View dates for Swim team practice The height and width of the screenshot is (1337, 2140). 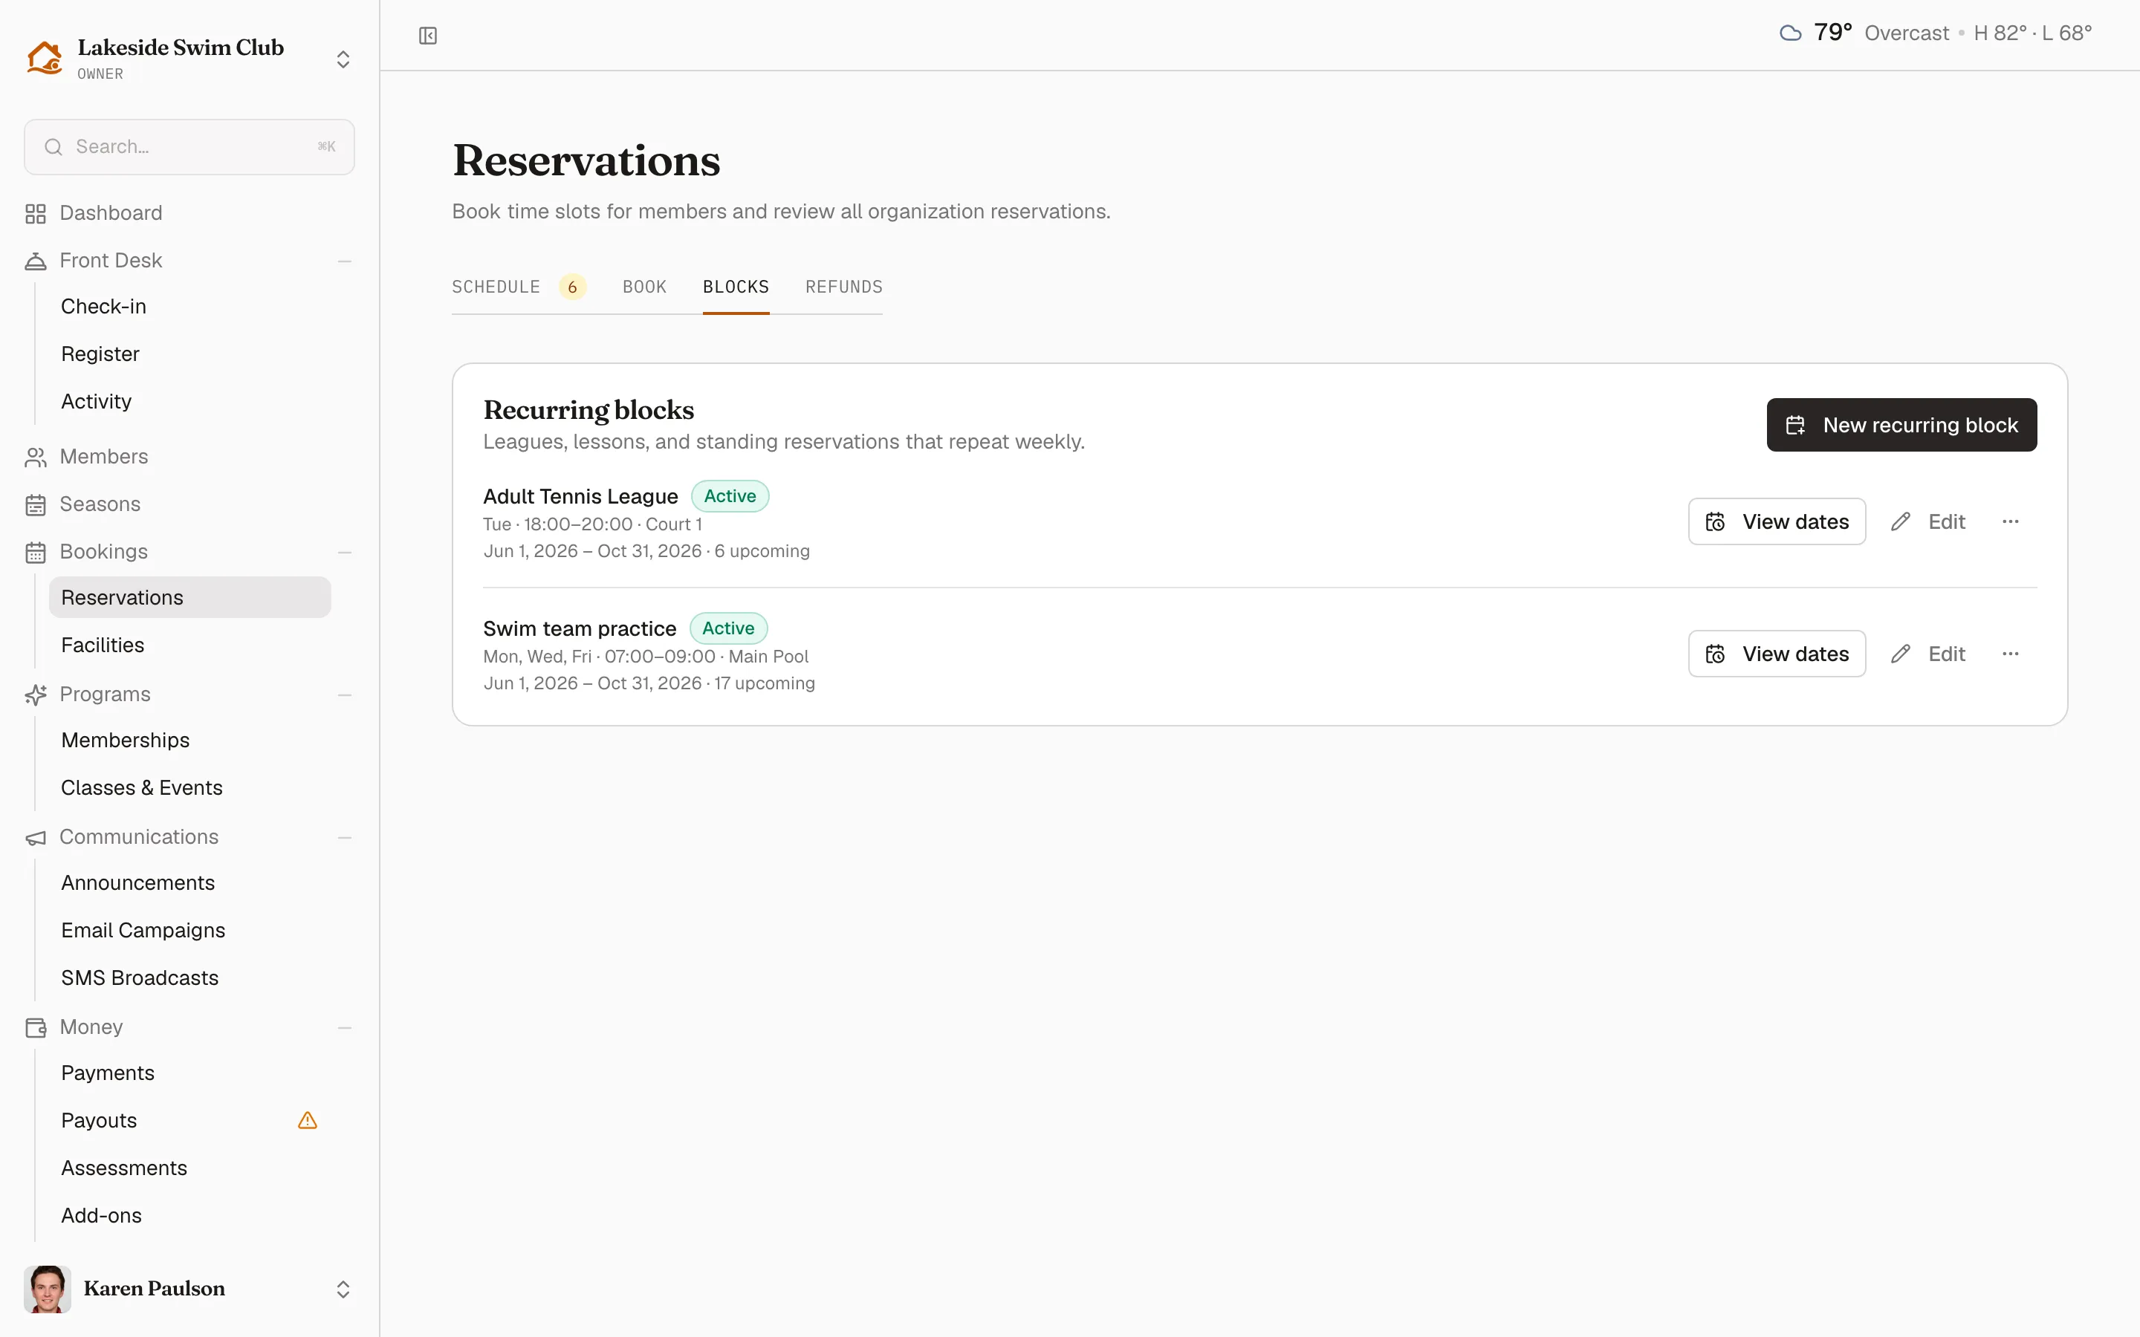click(1777, 654)
